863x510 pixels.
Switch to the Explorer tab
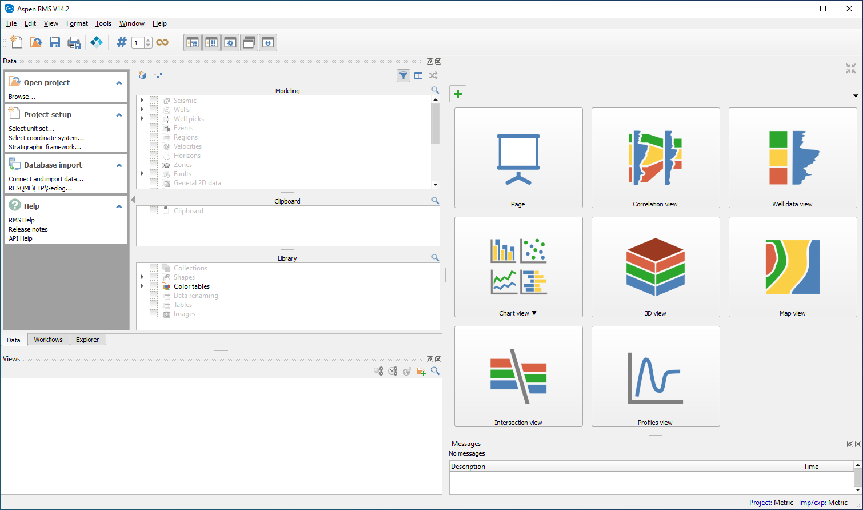tap(87, 340)
